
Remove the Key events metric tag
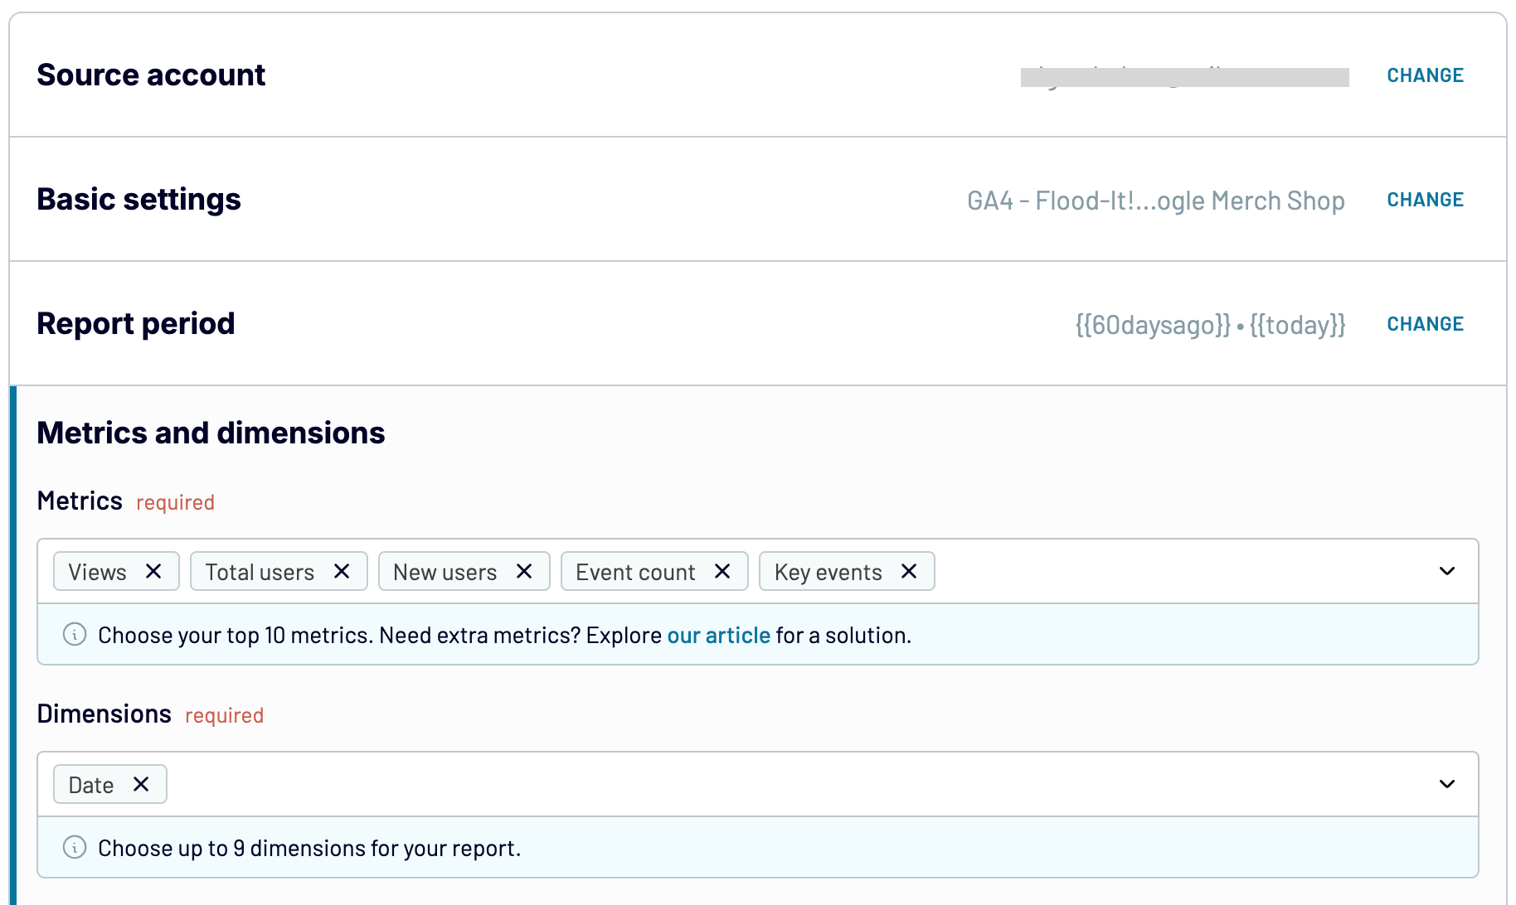909,572
